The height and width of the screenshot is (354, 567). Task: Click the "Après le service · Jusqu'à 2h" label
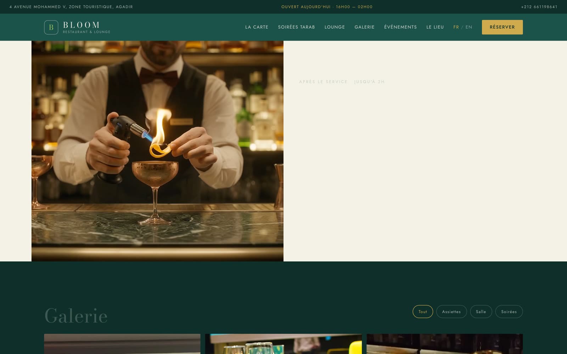(342, 82)
